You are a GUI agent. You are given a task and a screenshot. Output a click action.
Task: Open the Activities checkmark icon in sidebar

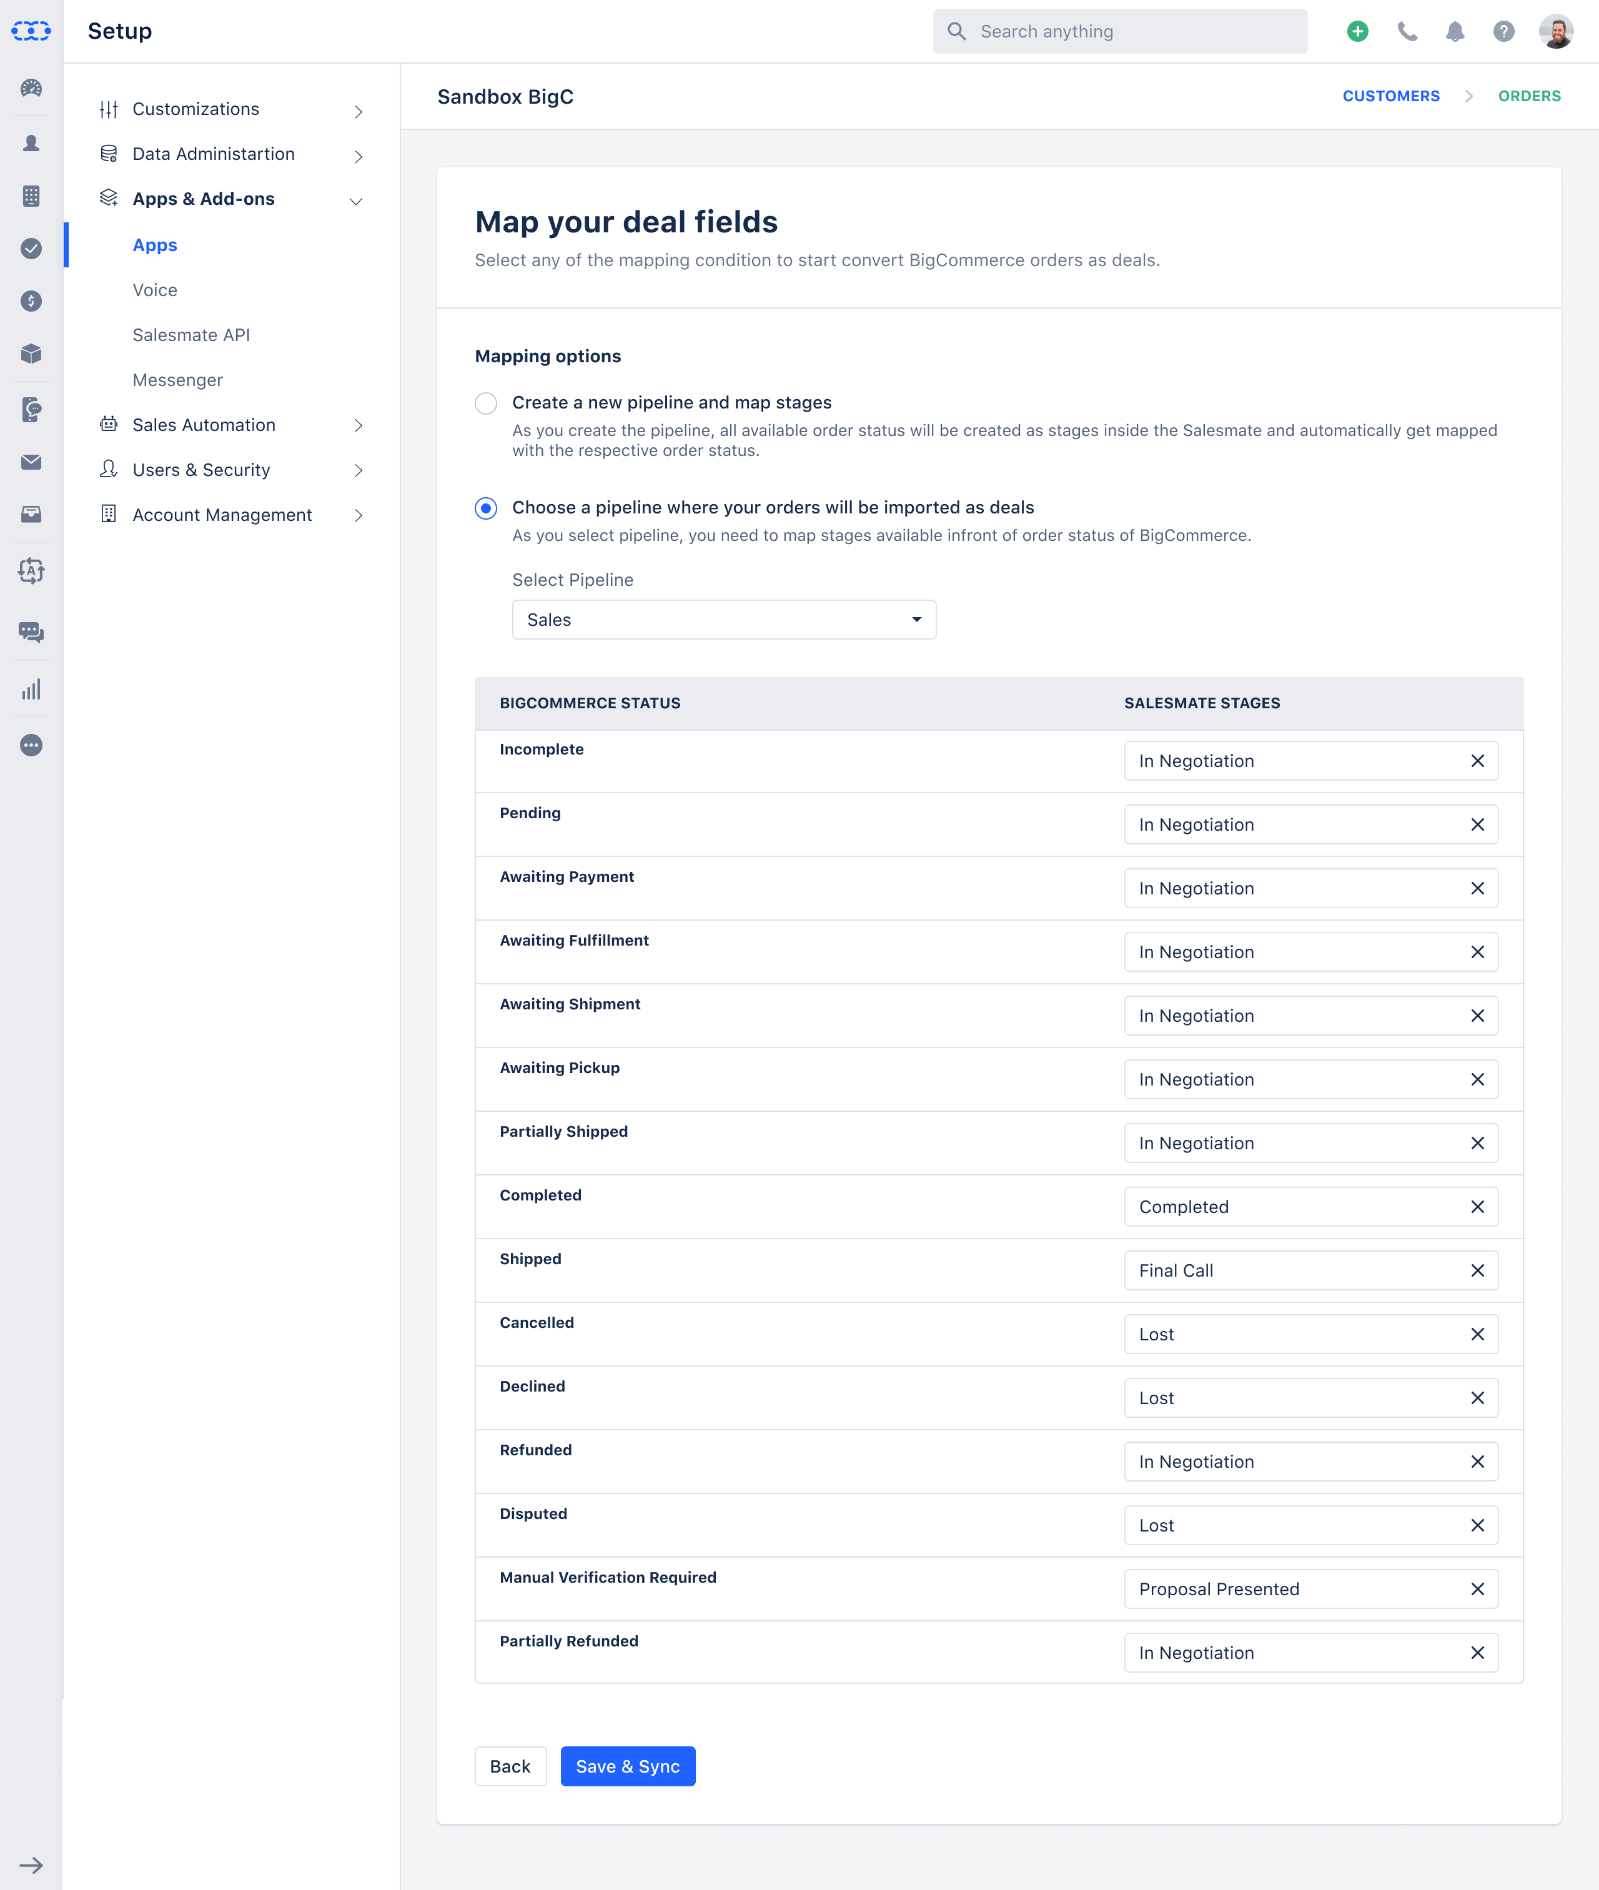[x=31, y=249]
